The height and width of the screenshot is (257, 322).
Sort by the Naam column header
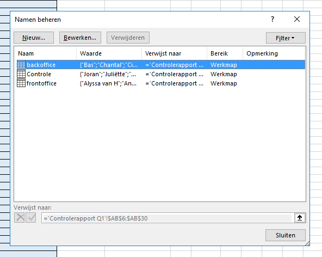(45, 53)
